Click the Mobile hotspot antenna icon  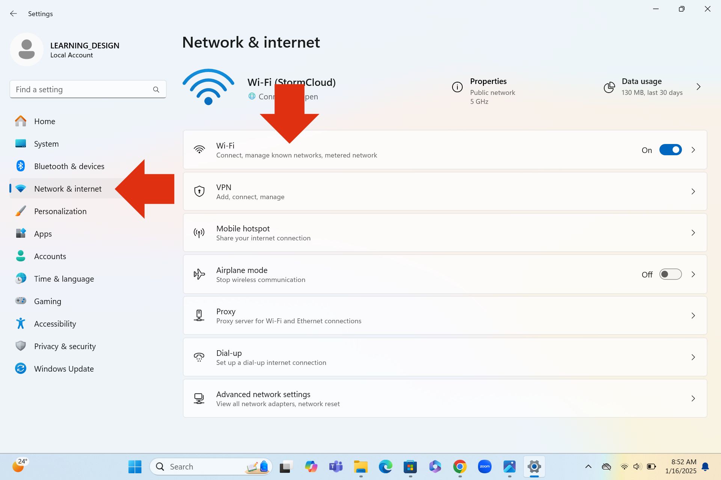pyautogui.click(x=199, y=233)
